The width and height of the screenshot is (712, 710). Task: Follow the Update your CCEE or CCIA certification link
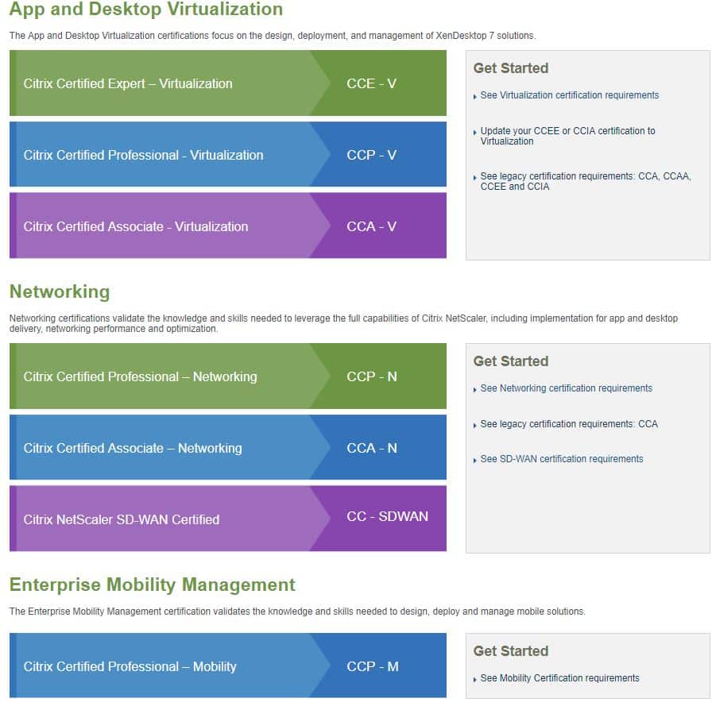pyautogui.click(x=567, y=136)
